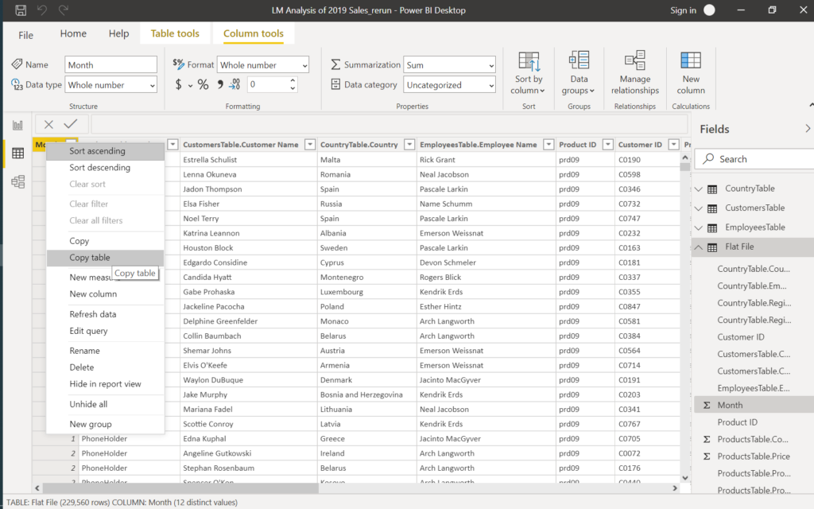Commit formula with checkmark icon
The image size is (814, 509).
click(x=71, y=124)
